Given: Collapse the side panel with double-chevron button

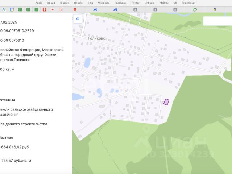Looking at the screenshot, I should (78, 19).
